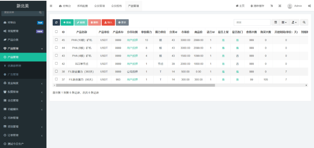Check the row for ID 45 PHA (10核)

tap(56, 39)
